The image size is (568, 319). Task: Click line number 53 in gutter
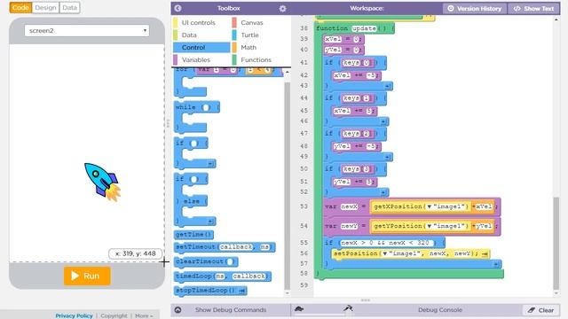[x=304, y=206]
